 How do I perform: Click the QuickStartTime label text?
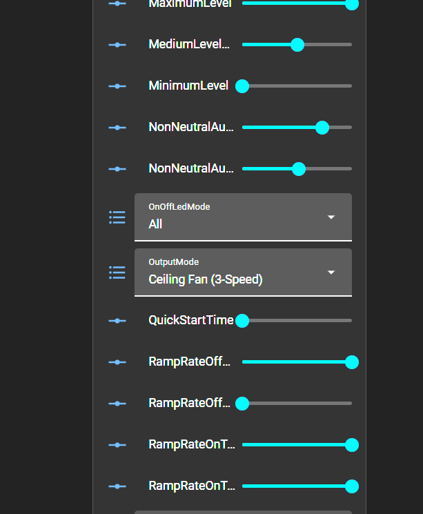click(x=191, y=320)
